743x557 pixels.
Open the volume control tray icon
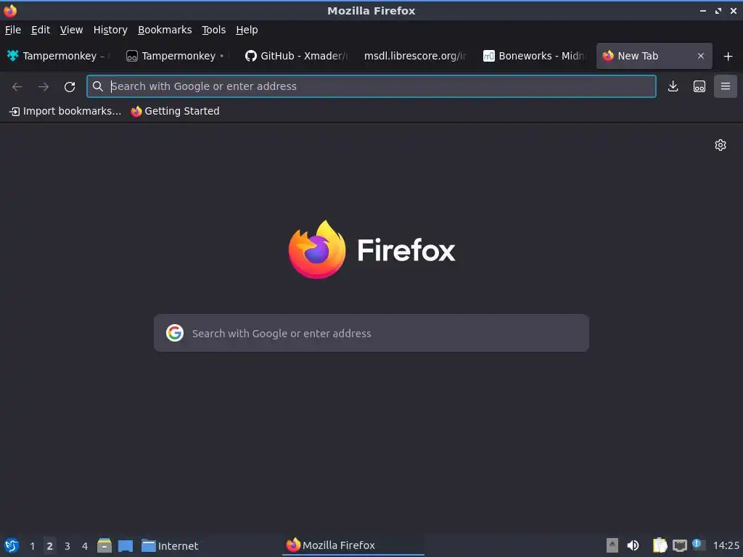633,545
